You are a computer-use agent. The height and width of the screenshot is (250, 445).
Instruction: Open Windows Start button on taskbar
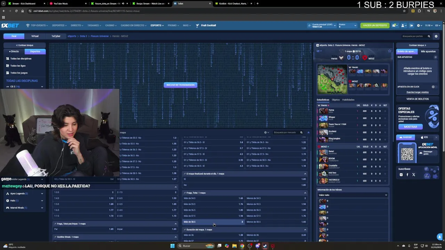[x=172, y=246]
